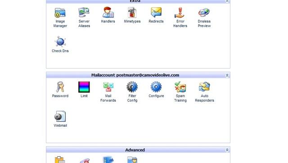The width and height of the screenshot is (288, 163).
Task: Launch Webmail
Action: click(60, 116)
